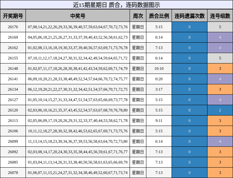Screen dimensions: 233x178
Task: Click the orange 3 cell in row 26148
Action: pyautogui.click(x=220, y=69)
